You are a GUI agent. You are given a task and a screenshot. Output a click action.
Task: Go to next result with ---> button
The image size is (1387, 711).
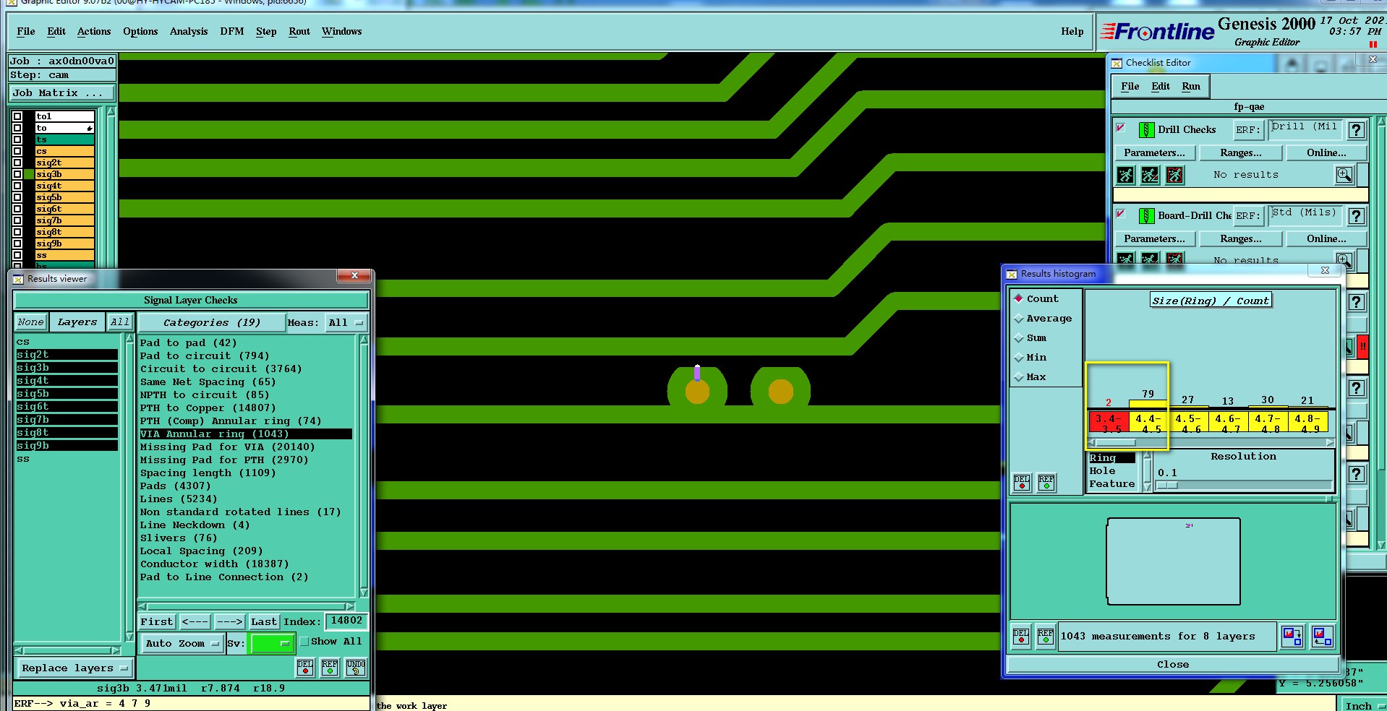(230, 621)
